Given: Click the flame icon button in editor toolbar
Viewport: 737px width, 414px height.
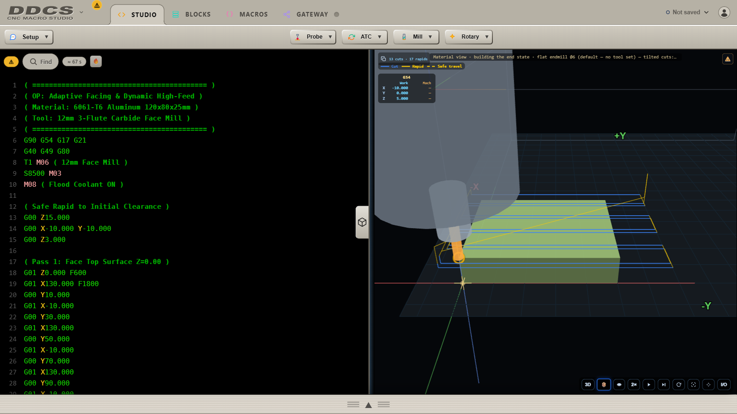Looking at the screenshot, I should pos(96,61).
